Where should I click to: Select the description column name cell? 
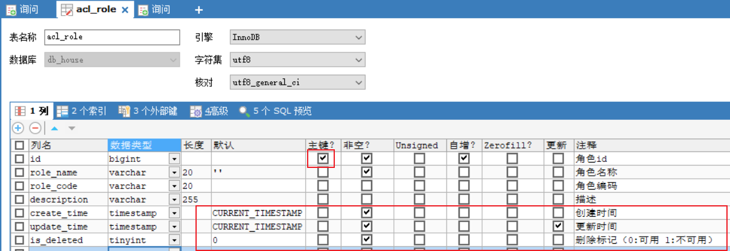pyautogui.click(x=68, y=199)
